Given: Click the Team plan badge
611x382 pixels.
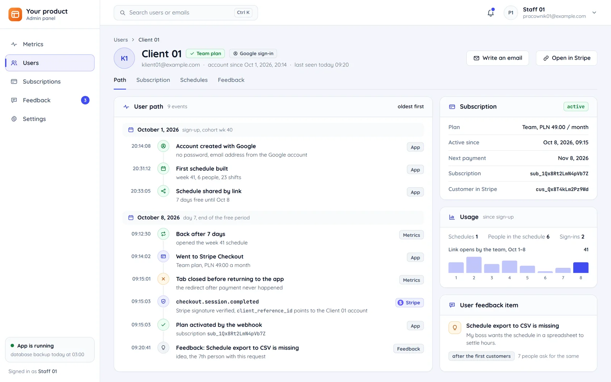Looking at the screenshot, I should [x=205, y=53].
